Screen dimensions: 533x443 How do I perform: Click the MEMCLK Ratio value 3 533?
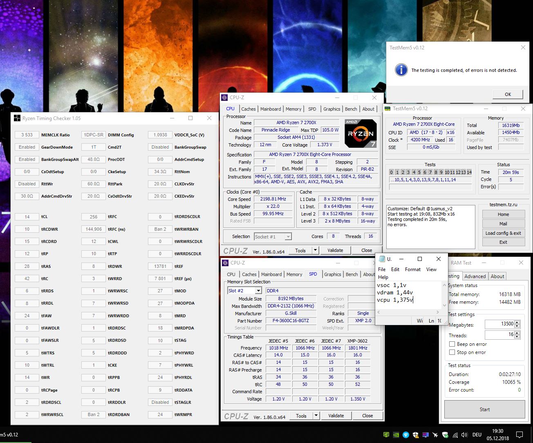(27, 135)
